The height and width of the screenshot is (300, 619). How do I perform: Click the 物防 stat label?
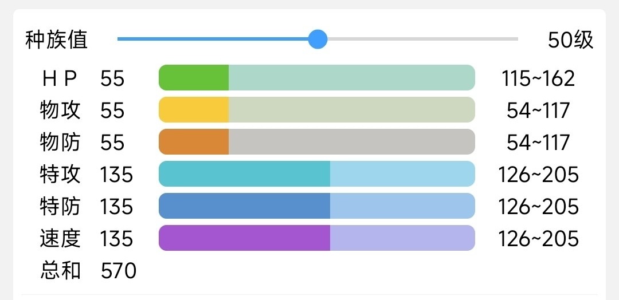[60, 143]
